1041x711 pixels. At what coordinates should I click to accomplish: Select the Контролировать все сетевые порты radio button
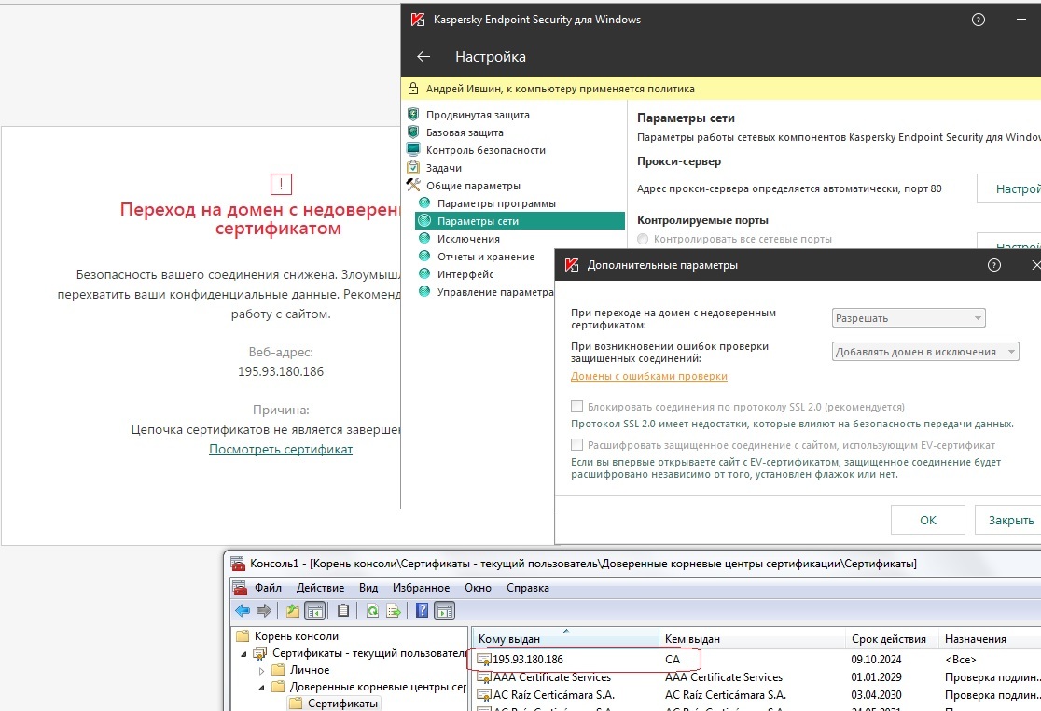click(643, 239)
